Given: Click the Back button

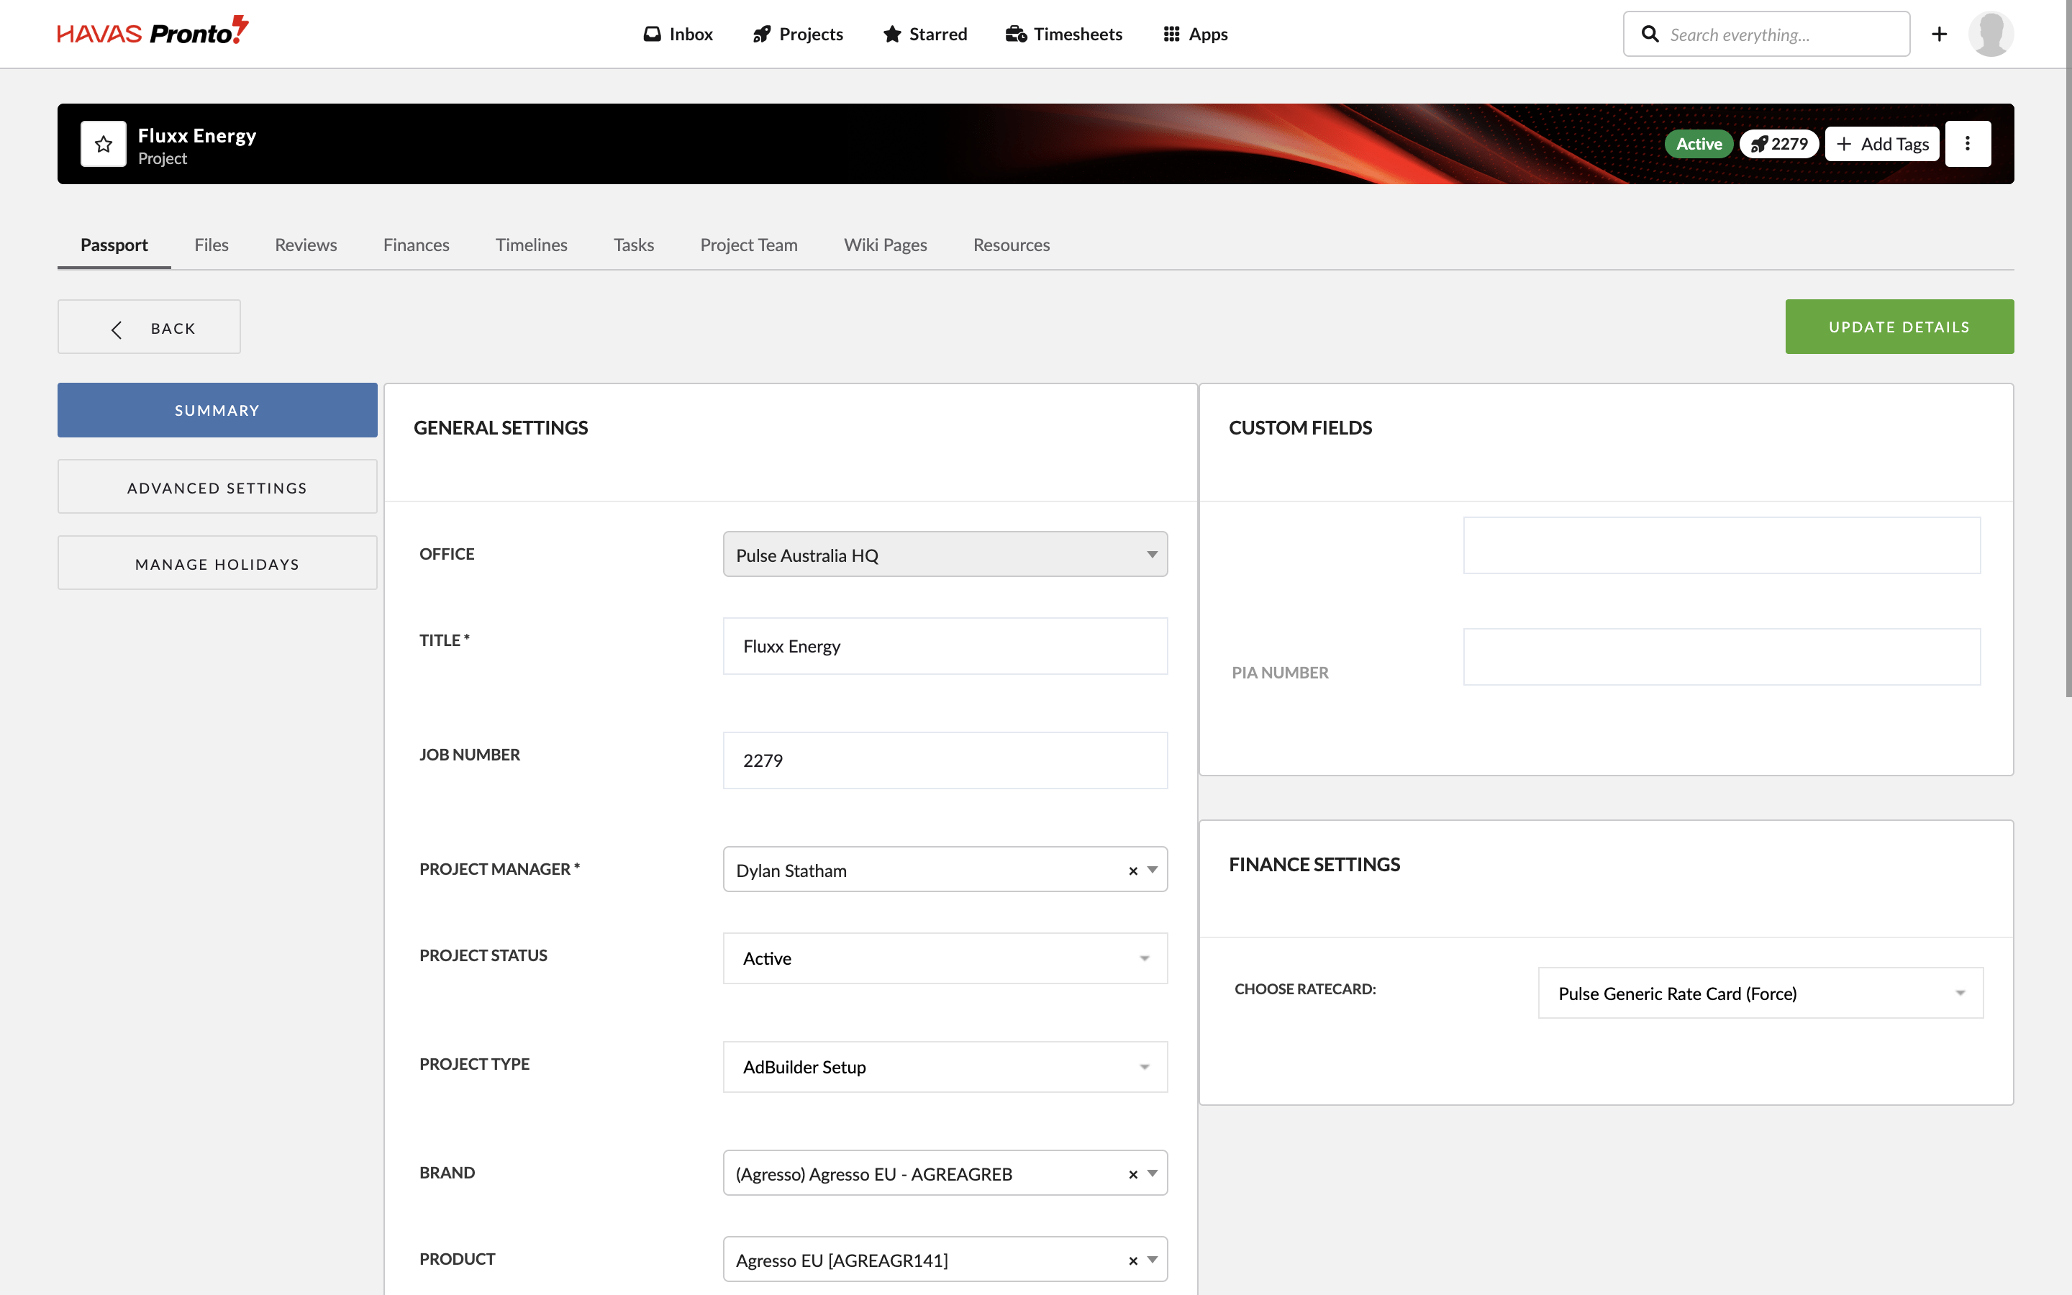Looking at the screenshot, I should pos(149,327).
